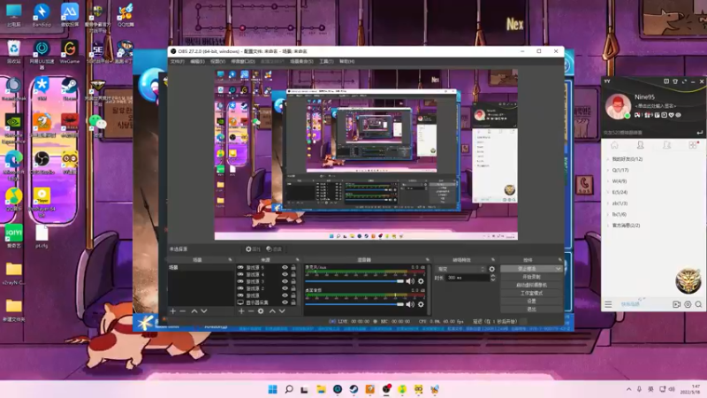Move the selected source down in the Sources list
Screen dimensions: 707x398
coord(282,311)
